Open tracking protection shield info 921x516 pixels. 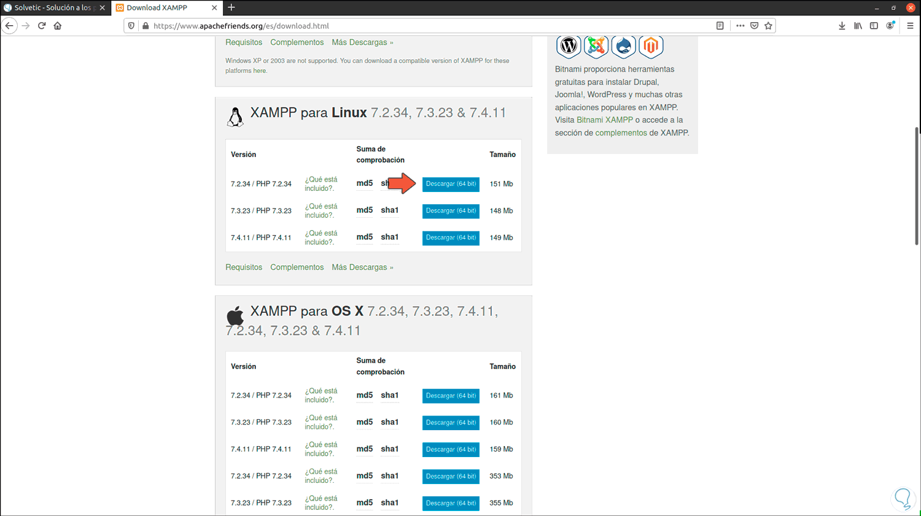pyautogui.click(x=131, y=26)
